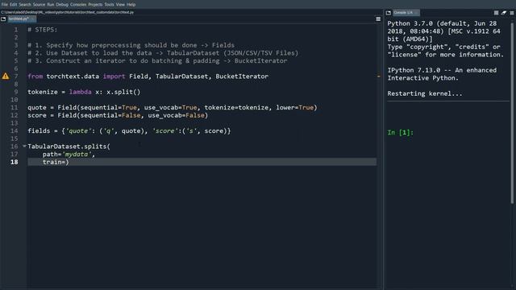Image resolution: width=516 pixels, height=290 pixels.
Task: Open the Search menu
Action: (x=25, y=5)
